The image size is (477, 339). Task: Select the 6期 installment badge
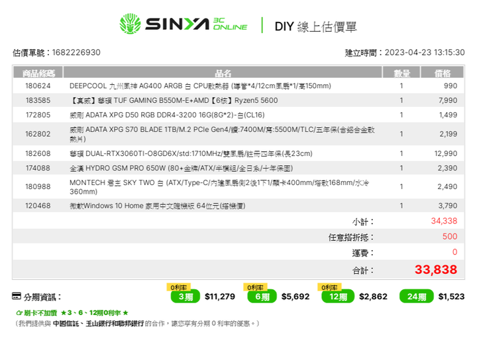coord(262,297)
